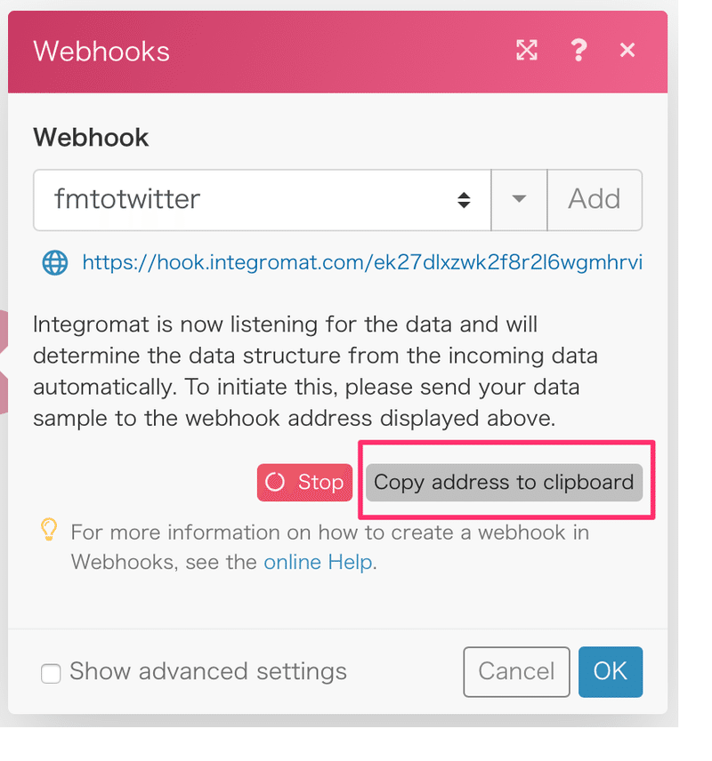The image size is (712, 761).
Task: Follow the 'online Help' link
Action: tap(318, 562)
